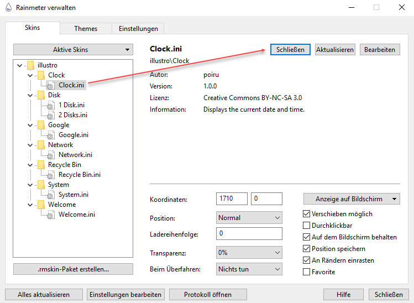Toggle Auf dem Bildschirm behalten checkbox
The height and width of the screenshot is (303, 414).
click(x=306, y=237)
